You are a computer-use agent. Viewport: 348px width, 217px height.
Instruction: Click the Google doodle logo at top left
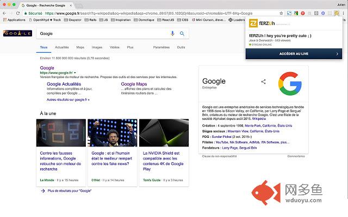pos(17,33)
